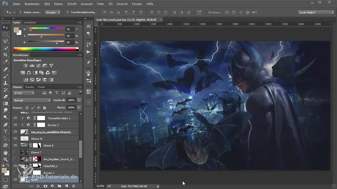Select the Move tool
337x189 pixels.
click(x=6, y=27)
